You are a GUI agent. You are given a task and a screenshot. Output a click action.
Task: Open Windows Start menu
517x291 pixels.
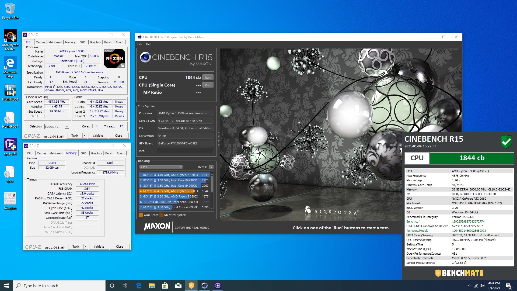coord(6,286)
